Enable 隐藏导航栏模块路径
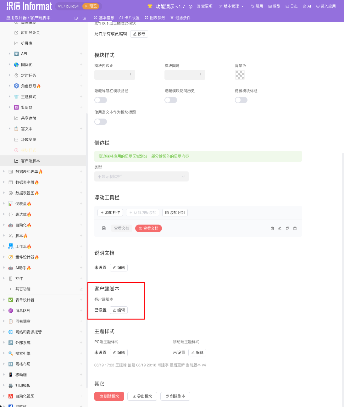Screen dimensions: 344x407 [100, 100]
